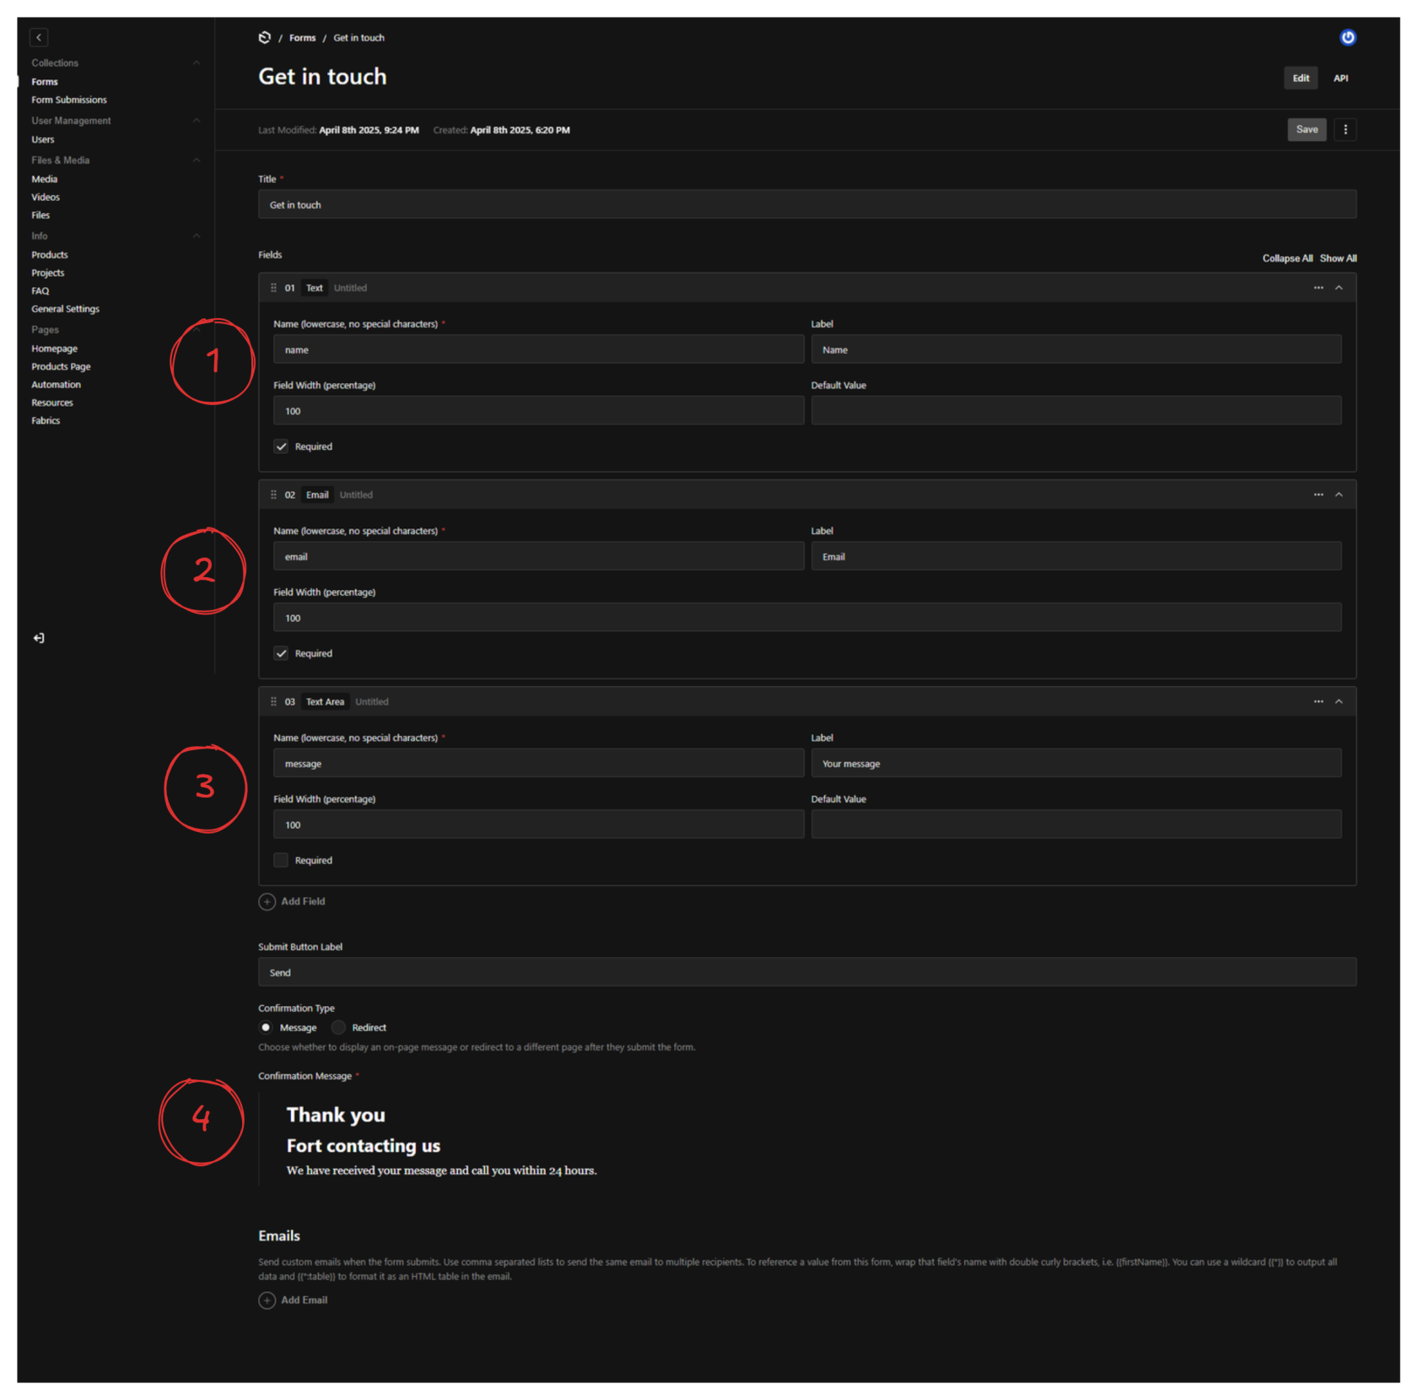Click Collapse All above the fields
This screenshot has width=1417, height=1400.
click(1287, 258)
